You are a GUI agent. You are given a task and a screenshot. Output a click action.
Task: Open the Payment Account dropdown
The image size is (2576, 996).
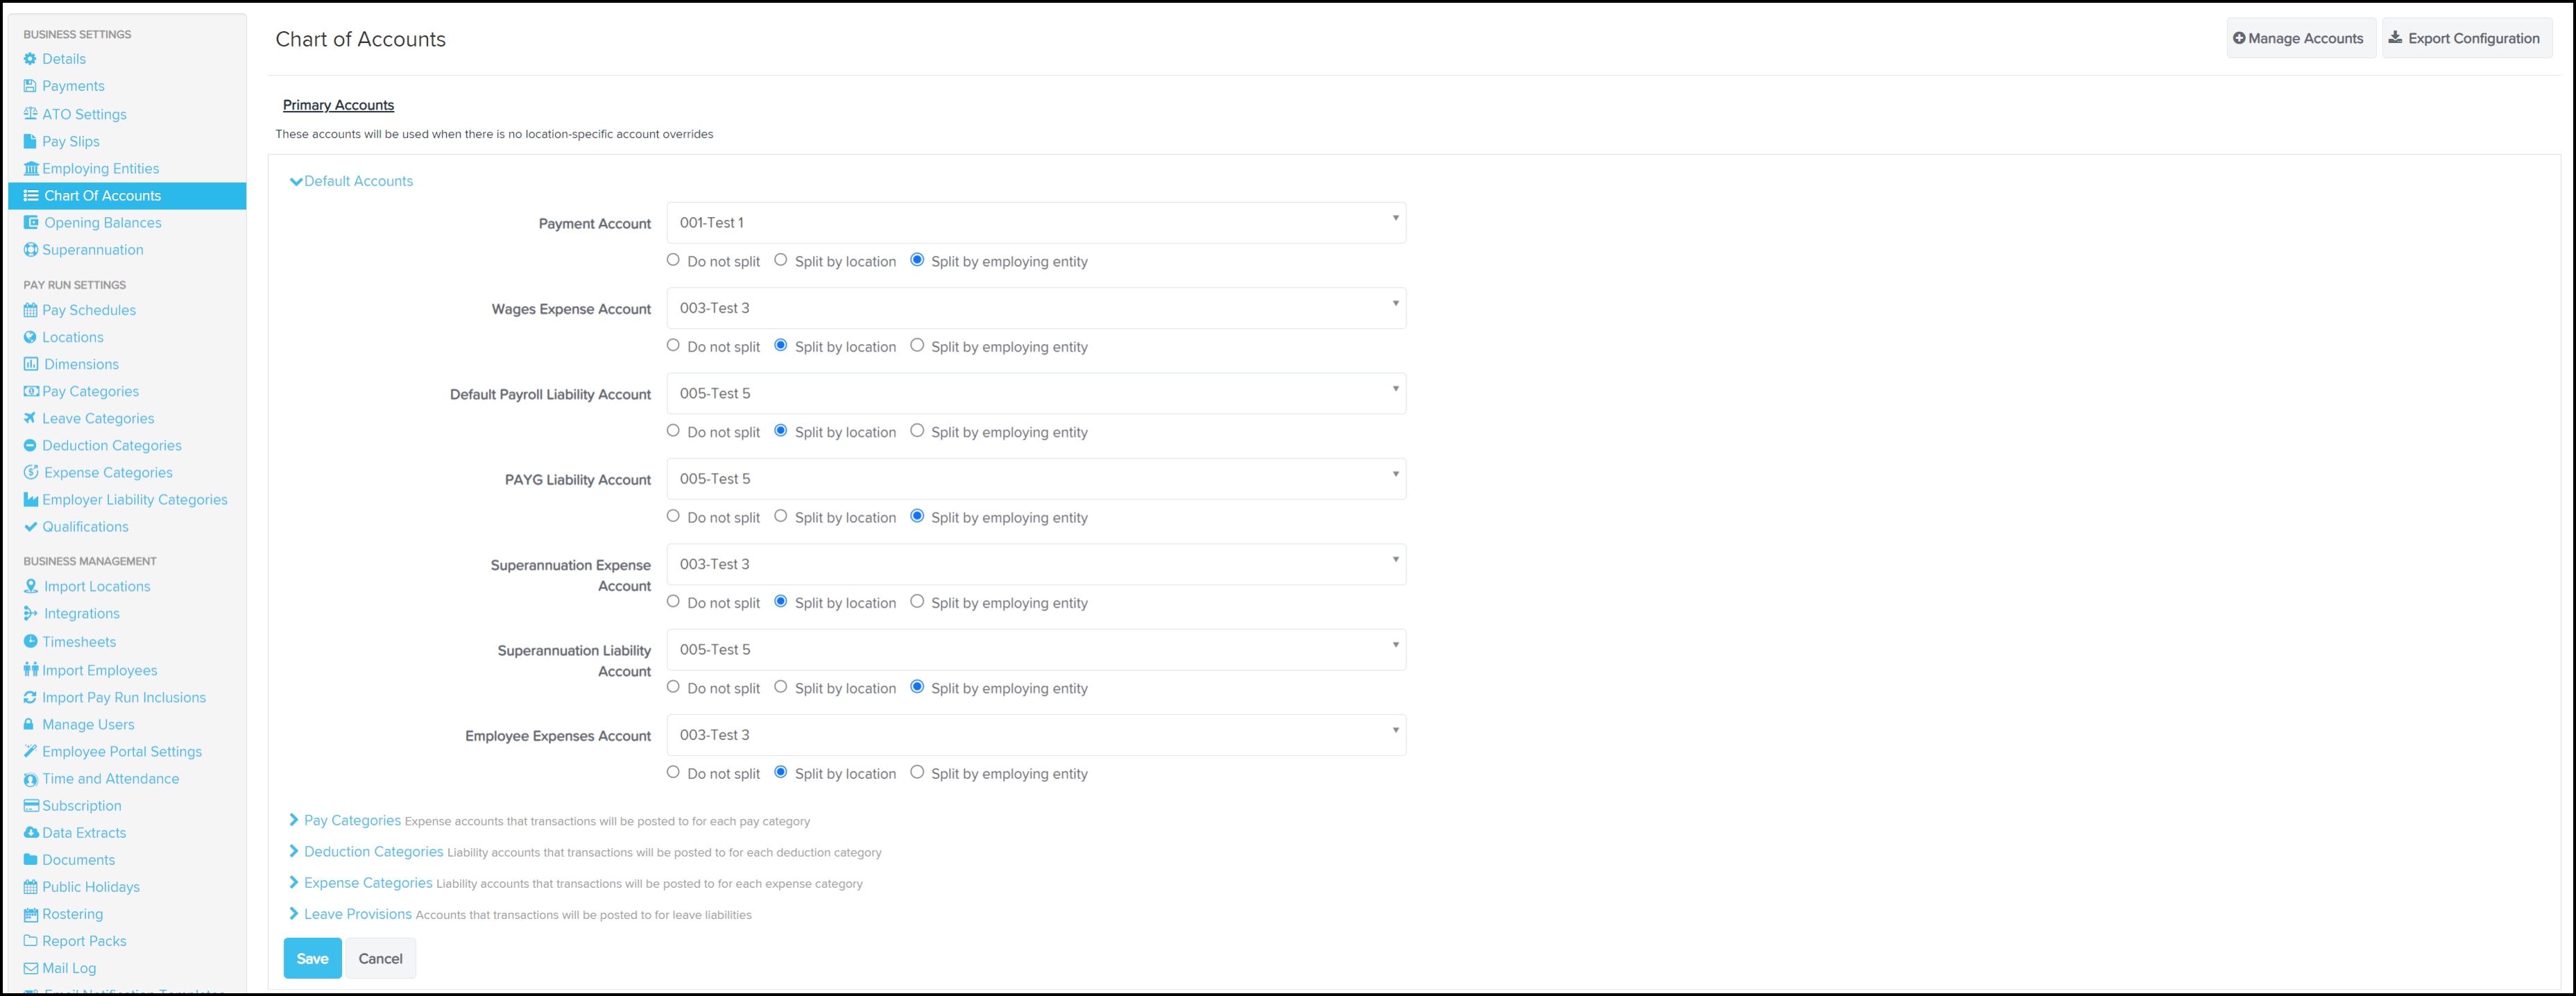pos(1036,223)
